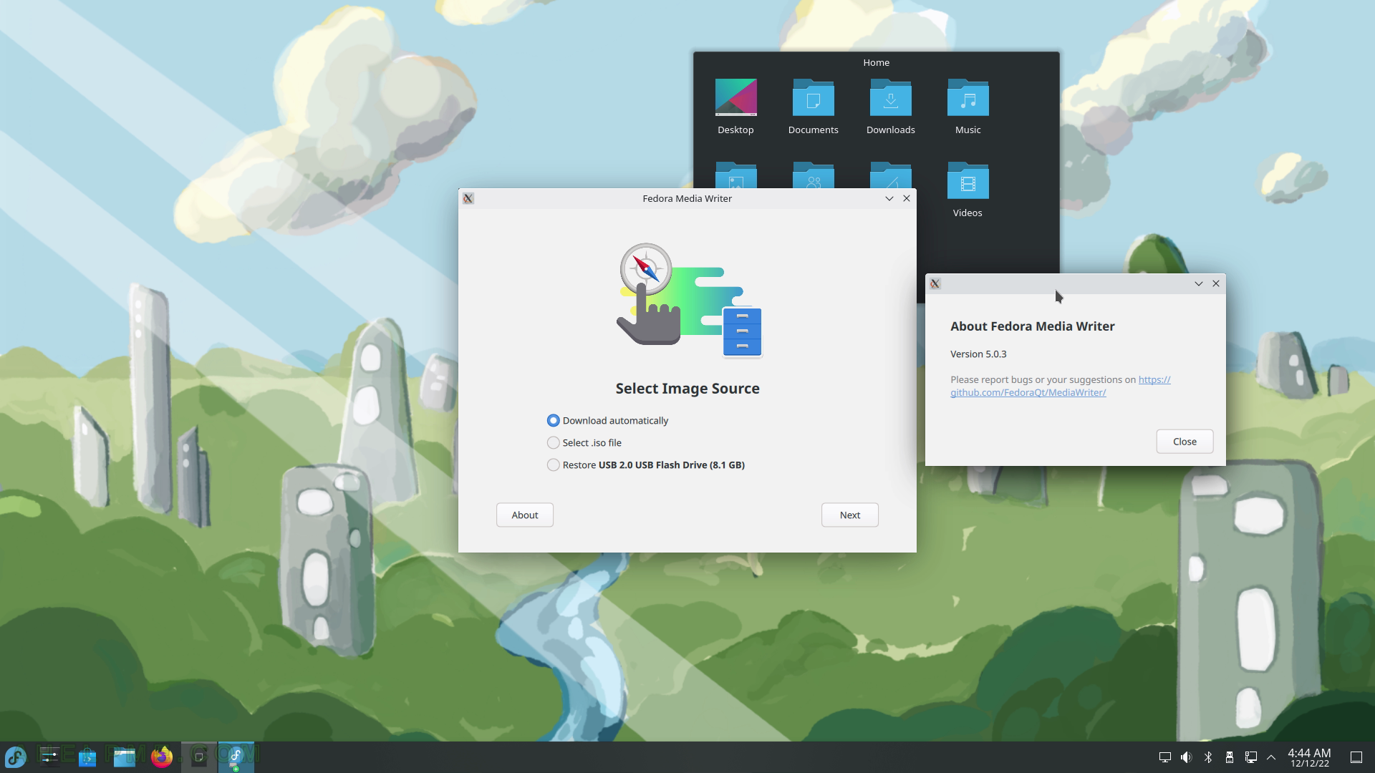Open Dolphin file manager from taskbar
Screen dimensions: 1375x773
pyautogui.click(x=125, y=757)
